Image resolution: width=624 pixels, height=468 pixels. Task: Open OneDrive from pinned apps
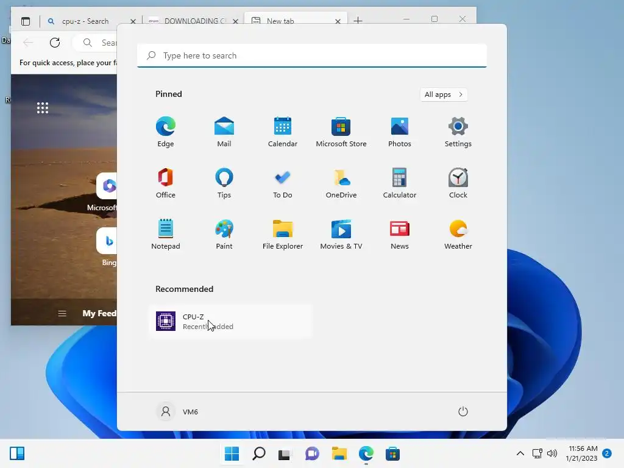(341, 183)
